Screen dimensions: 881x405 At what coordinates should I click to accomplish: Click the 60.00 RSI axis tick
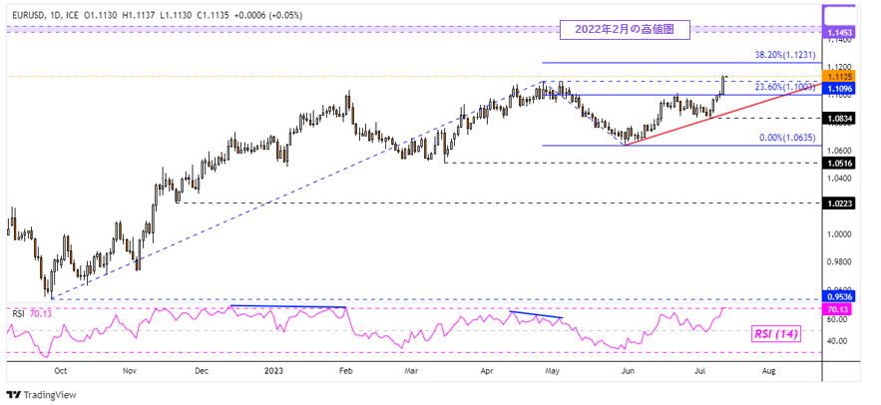[x=836, y=319]
